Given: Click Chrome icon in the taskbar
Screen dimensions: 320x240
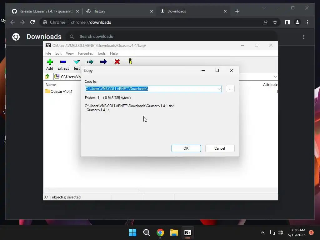Looking at the screenshot, I should click(x=160, y=232).
